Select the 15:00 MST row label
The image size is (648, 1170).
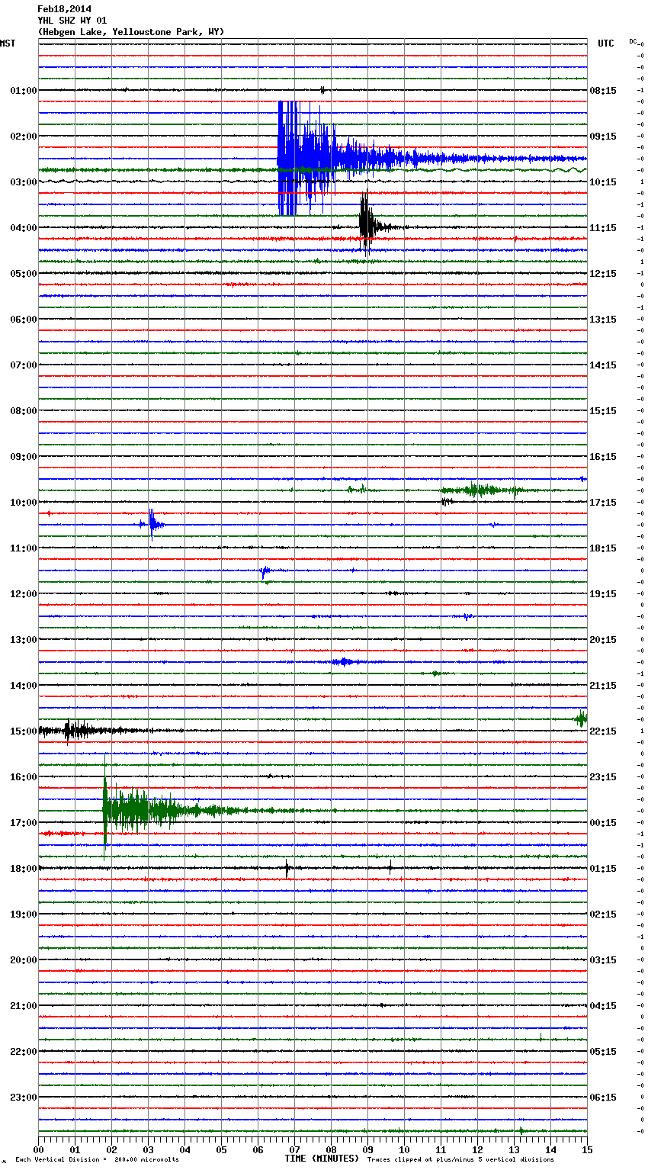(x=24, y=731)
